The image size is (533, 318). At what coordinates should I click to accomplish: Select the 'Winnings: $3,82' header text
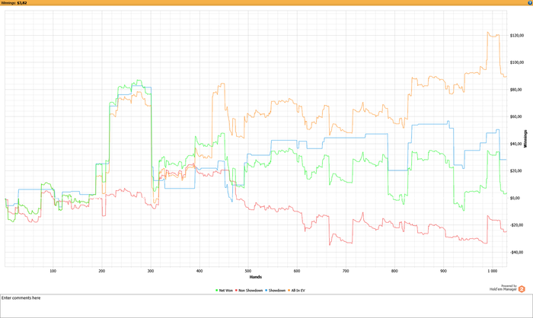point(14,3)
